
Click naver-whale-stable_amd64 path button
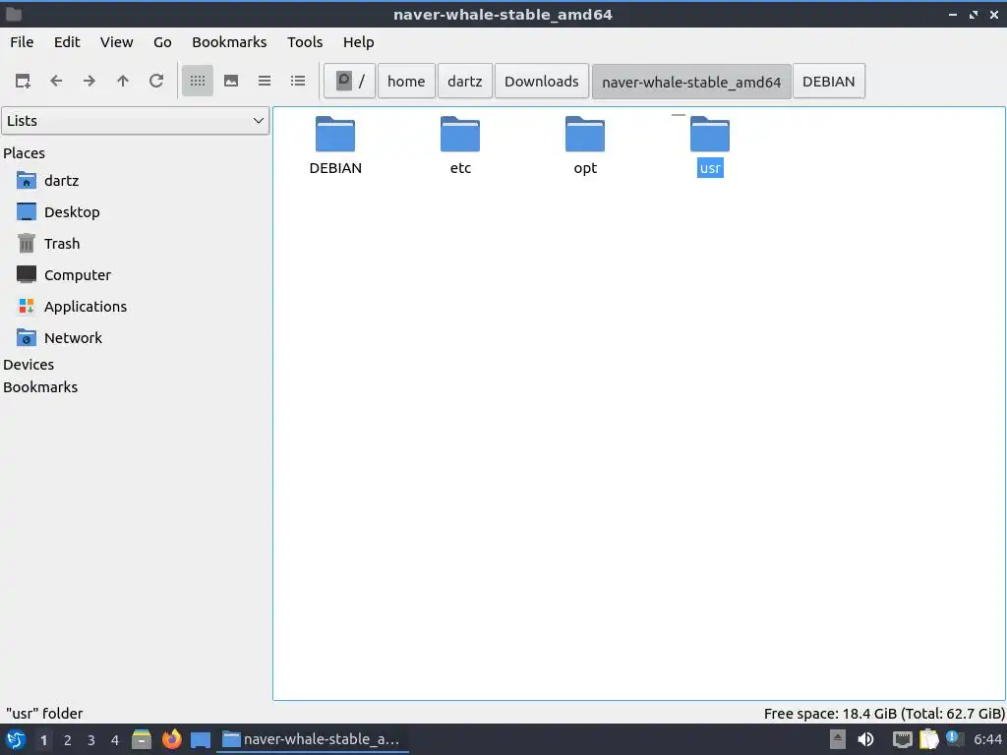pos(691,81)
